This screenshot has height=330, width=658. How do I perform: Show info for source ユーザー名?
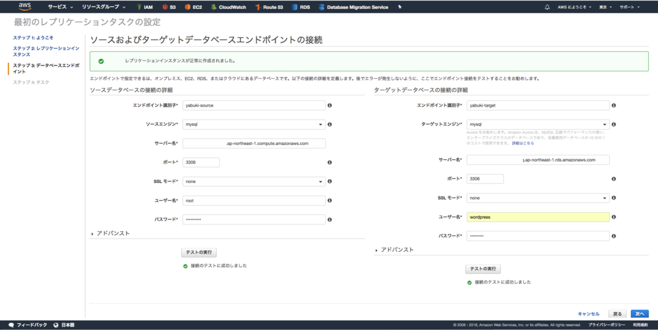(x=330, y=200)
